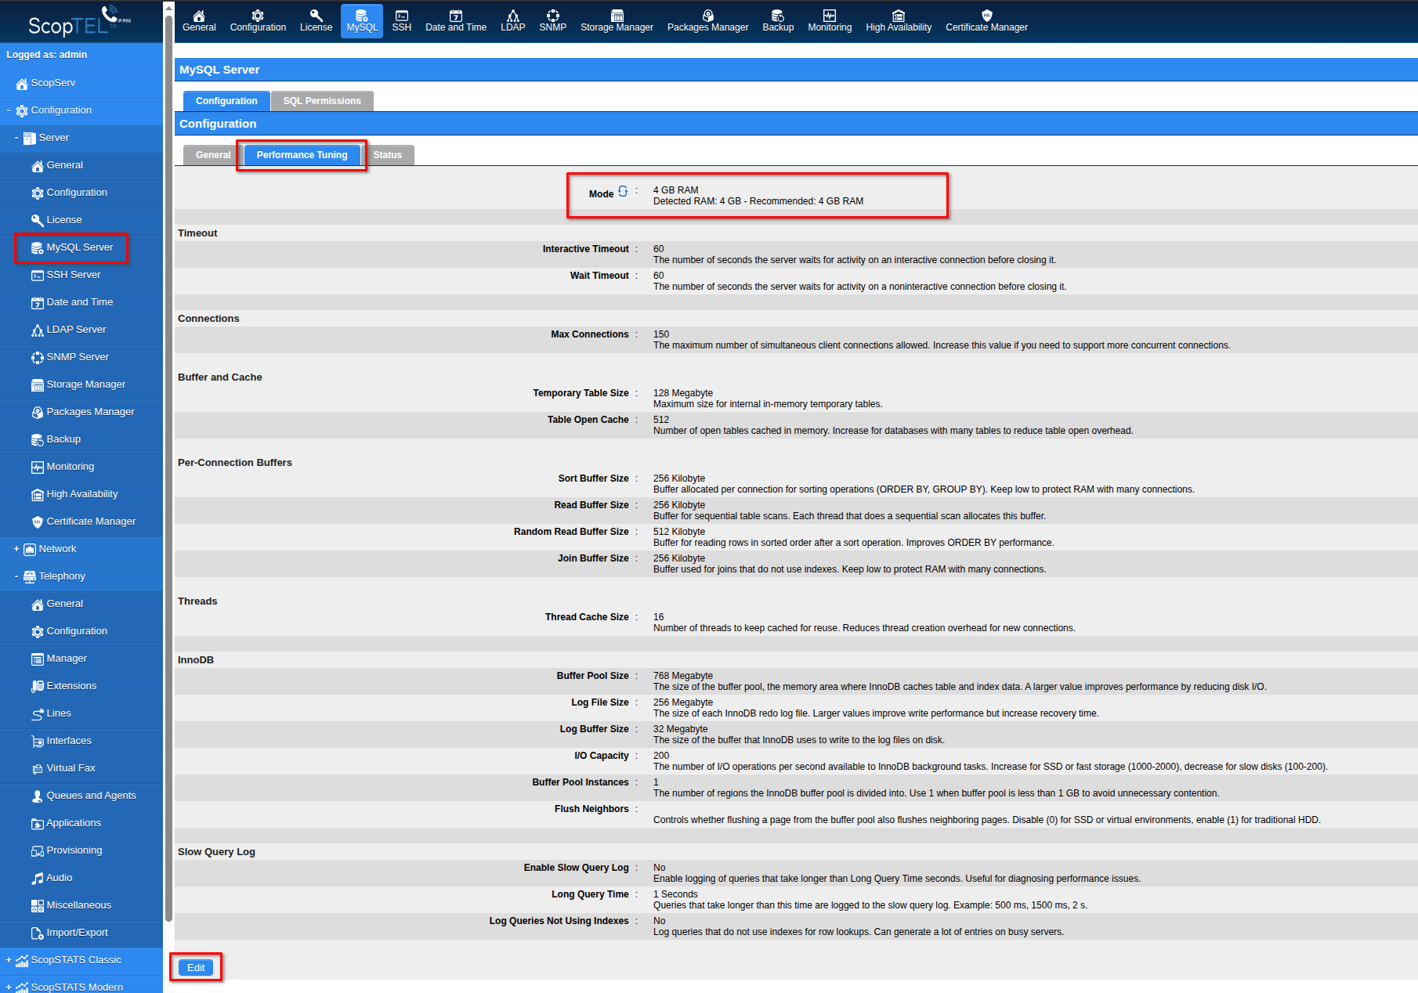The width and height of the screenshot is (1418, 993).
Task: Expand the ScopSTATS Modern node
Action: pos(9,987)
